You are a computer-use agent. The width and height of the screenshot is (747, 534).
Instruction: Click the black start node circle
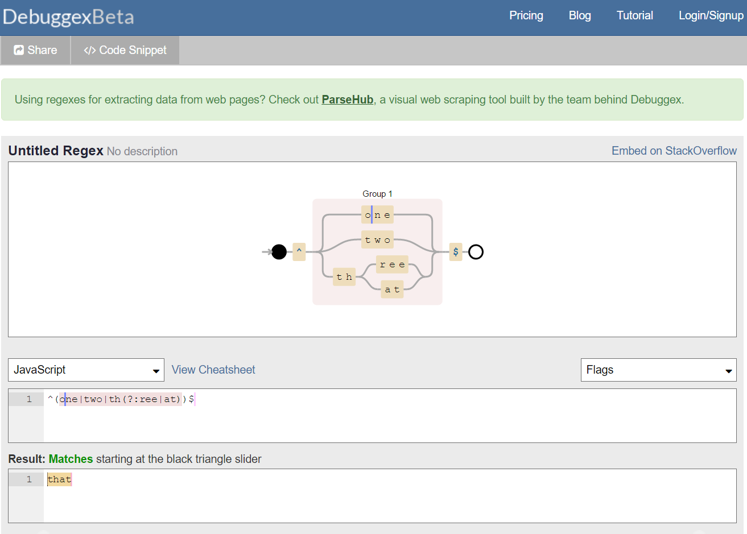(279, 252)
